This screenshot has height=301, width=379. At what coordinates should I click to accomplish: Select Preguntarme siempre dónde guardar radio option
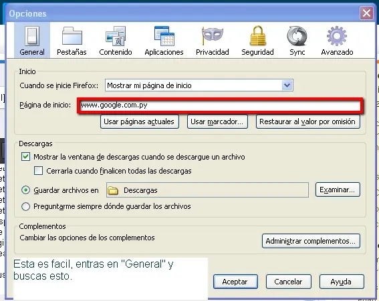[x=25, y=207]
